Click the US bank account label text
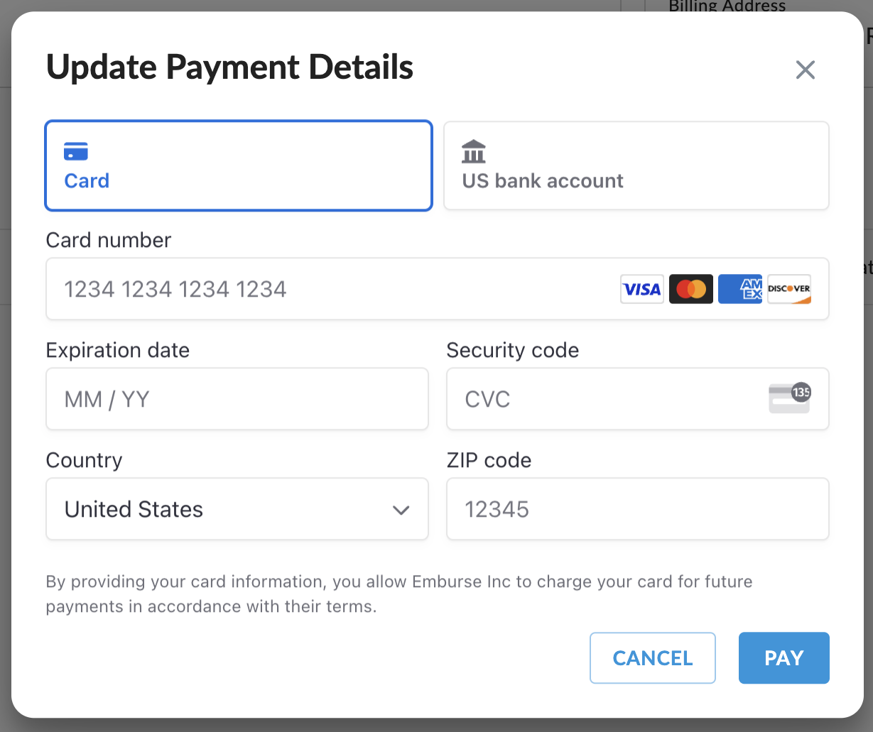This screenshot has height=732, width=873. 543,181
